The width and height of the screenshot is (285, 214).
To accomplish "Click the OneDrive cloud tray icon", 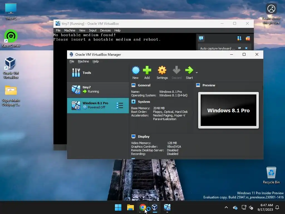I will point(235,207).
